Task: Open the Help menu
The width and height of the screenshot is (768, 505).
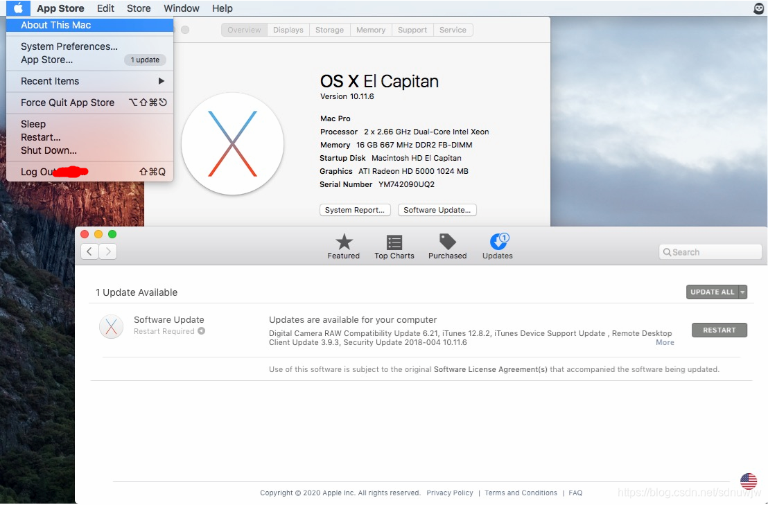Action: pos(222,8)
